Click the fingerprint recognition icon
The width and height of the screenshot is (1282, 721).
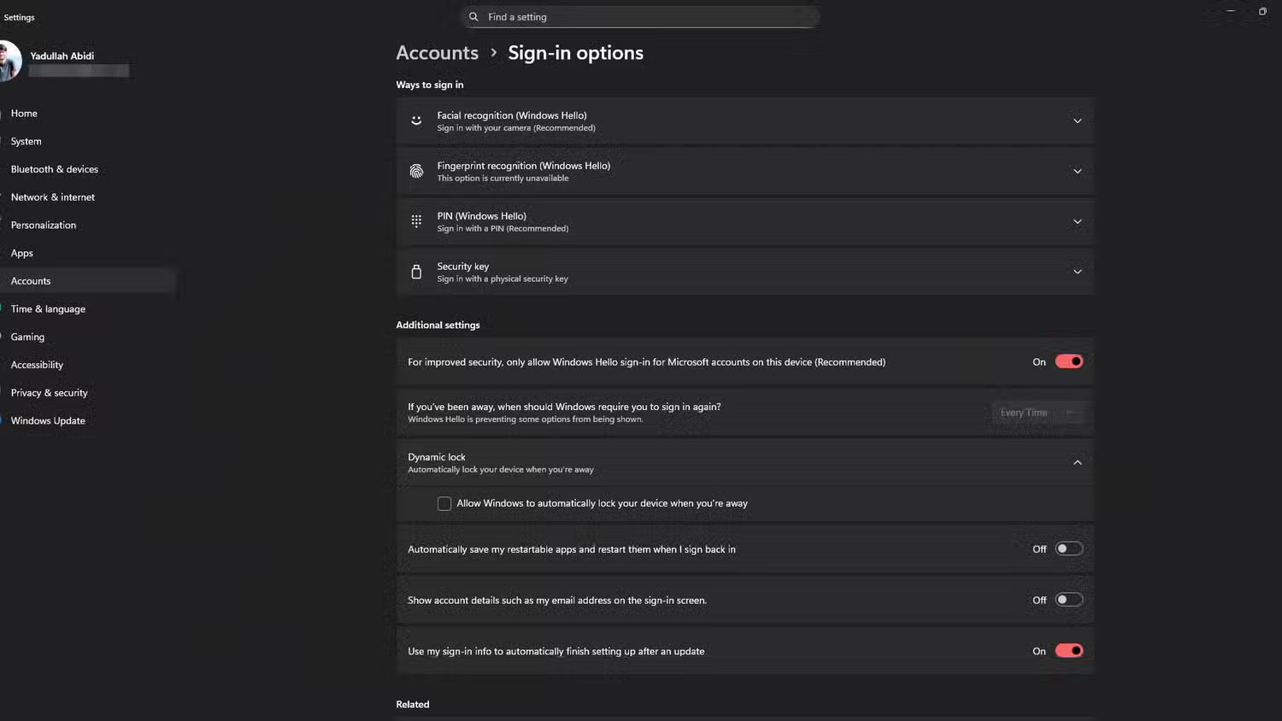pos(416,171)
